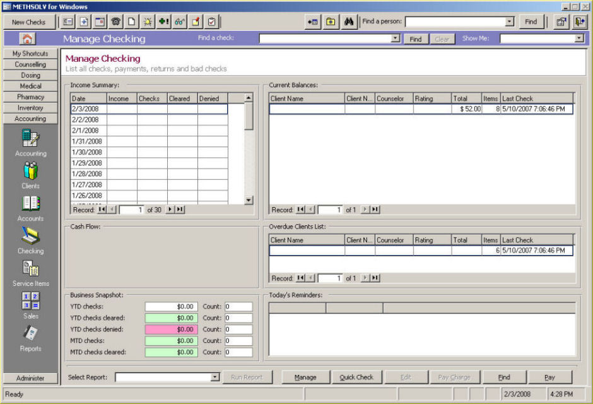
Task: Switch to the Inventory section
Action: 30,108
